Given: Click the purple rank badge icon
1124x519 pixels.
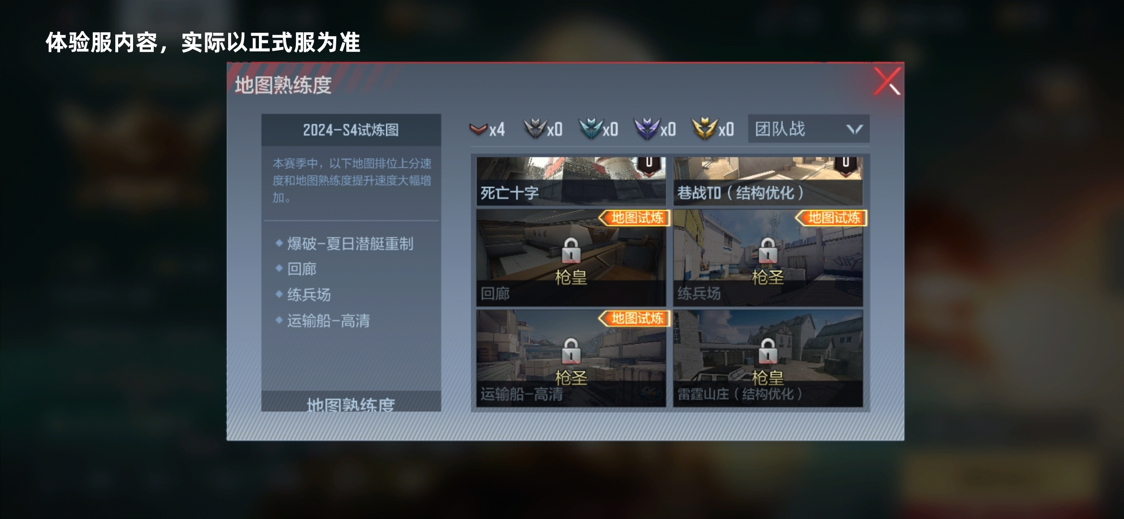Looking at the screenshot, I should point(647,128).
